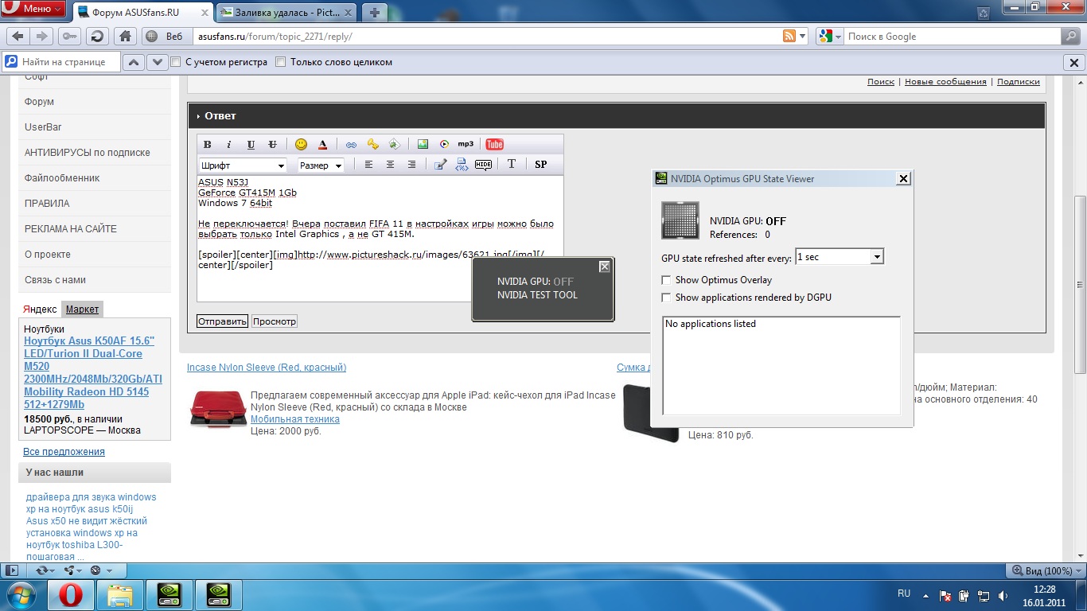Open the Incase Nylon Sleeve product link
The image size is (1087, 611).
click(267, 368)
